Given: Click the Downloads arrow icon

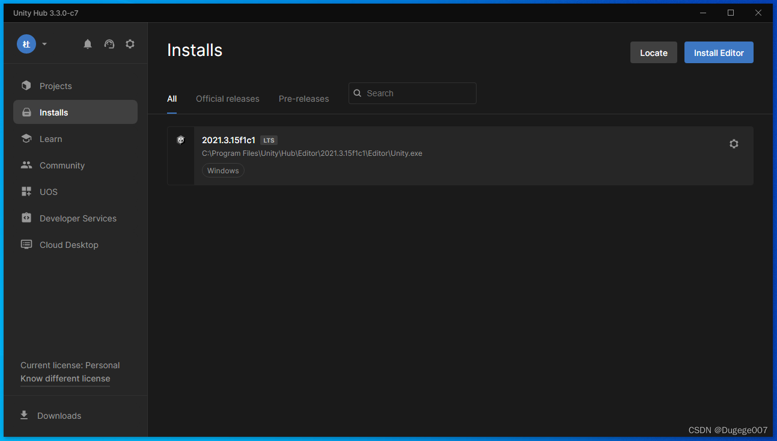Looking at the screenshot, I should coord(24,415).
